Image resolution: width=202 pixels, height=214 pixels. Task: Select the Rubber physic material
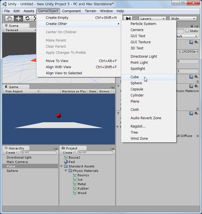click(81, 188)
